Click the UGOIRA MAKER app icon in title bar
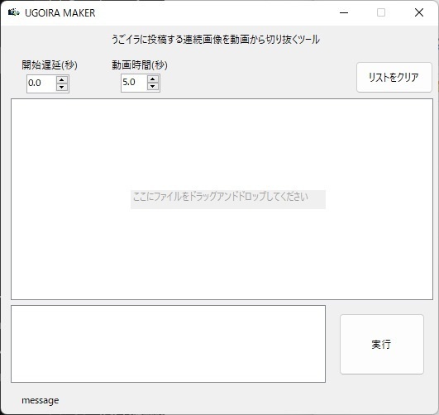 (x=13, y=12)
